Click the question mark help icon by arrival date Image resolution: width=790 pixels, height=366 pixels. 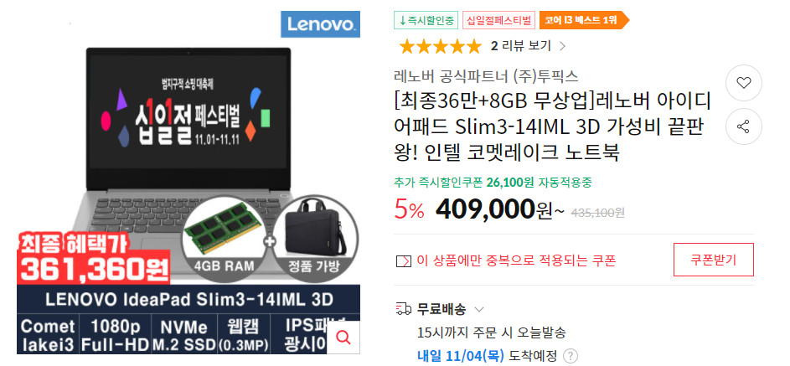(570, 356)
